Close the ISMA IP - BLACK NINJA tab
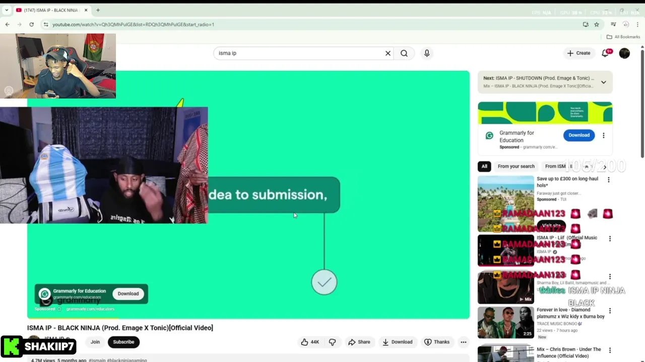This screenshot has width=645, height=362. (x=86, y=10)
